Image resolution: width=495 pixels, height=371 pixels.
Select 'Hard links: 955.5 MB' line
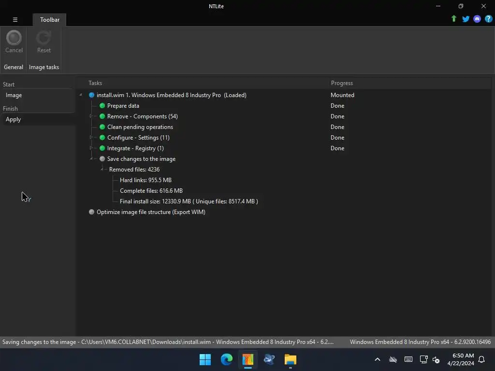(x=146, y=180)
